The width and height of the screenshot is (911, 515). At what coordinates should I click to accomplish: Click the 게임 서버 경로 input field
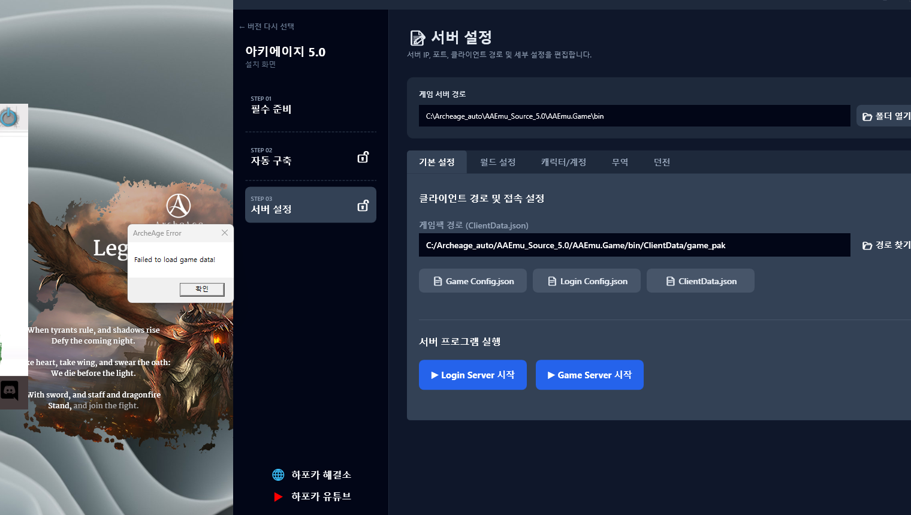coord(634,116)
